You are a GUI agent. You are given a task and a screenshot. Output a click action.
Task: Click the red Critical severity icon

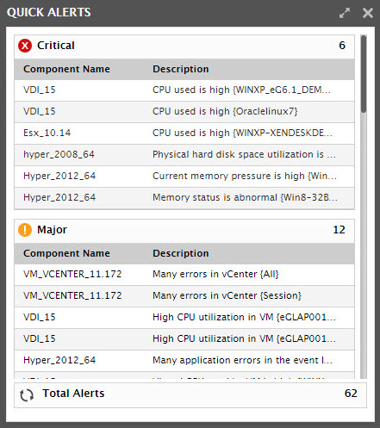coord(25,46)
